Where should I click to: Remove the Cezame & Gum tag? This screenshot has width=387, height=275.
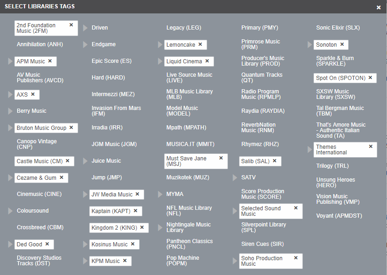pyautogui.click(x=61, y=177)
